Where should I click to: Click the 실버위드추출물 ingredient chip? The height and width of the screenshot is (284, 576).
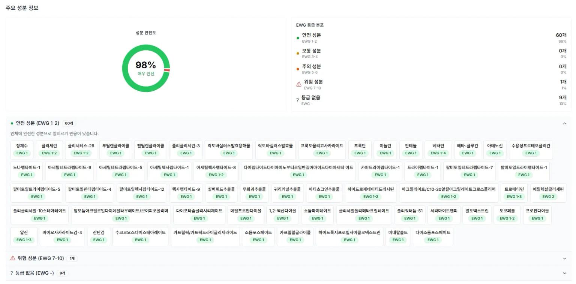(221, 193)
